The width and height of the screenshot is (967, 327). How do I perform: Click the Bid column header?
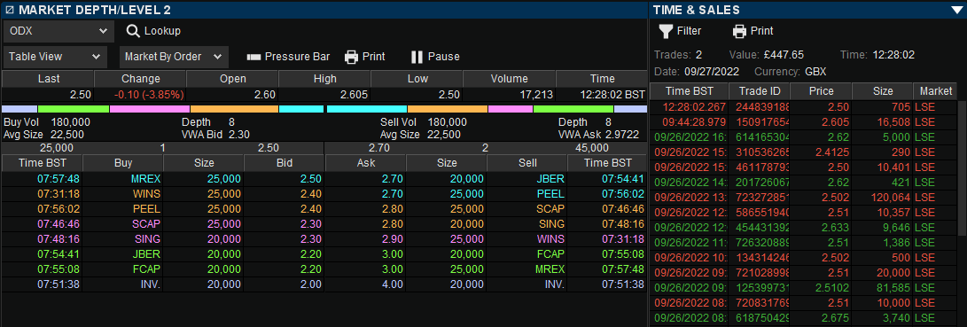(x=284, y=163)
